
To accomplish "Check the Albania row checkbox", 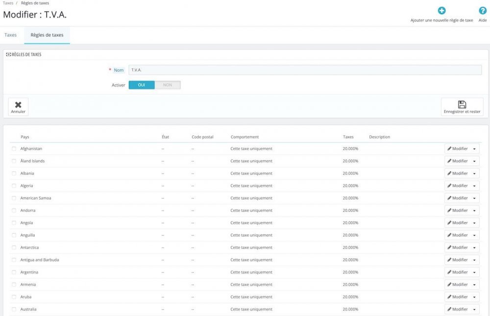I will pos(14,174).
